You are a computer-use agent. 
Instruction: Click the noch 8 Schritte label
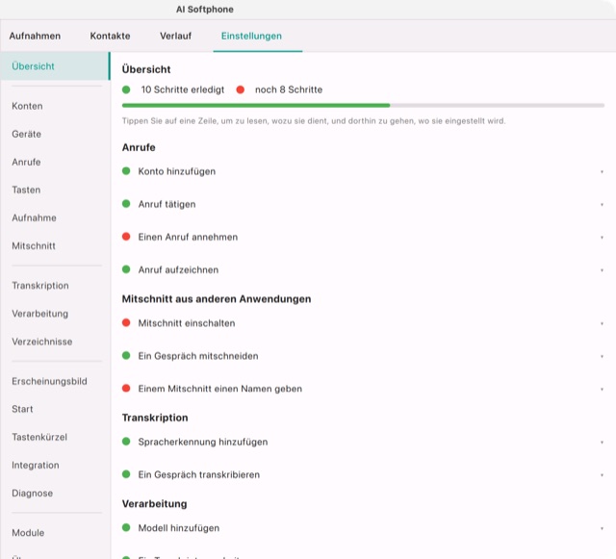pos(289,89)
